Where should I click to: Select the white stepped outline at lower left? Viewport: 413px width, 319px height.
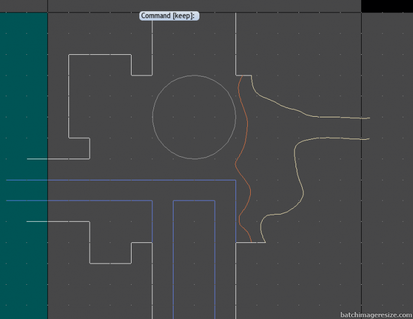[90, 242]
